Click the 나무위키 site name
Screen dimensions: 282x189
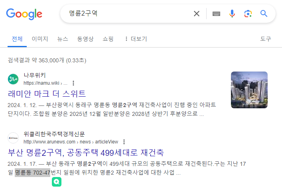tap(35, 75)
